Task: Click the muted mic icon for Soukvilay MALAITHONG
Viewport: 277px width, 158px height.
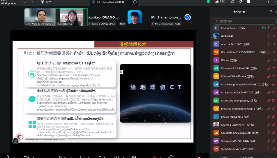Action: [269, 141]
